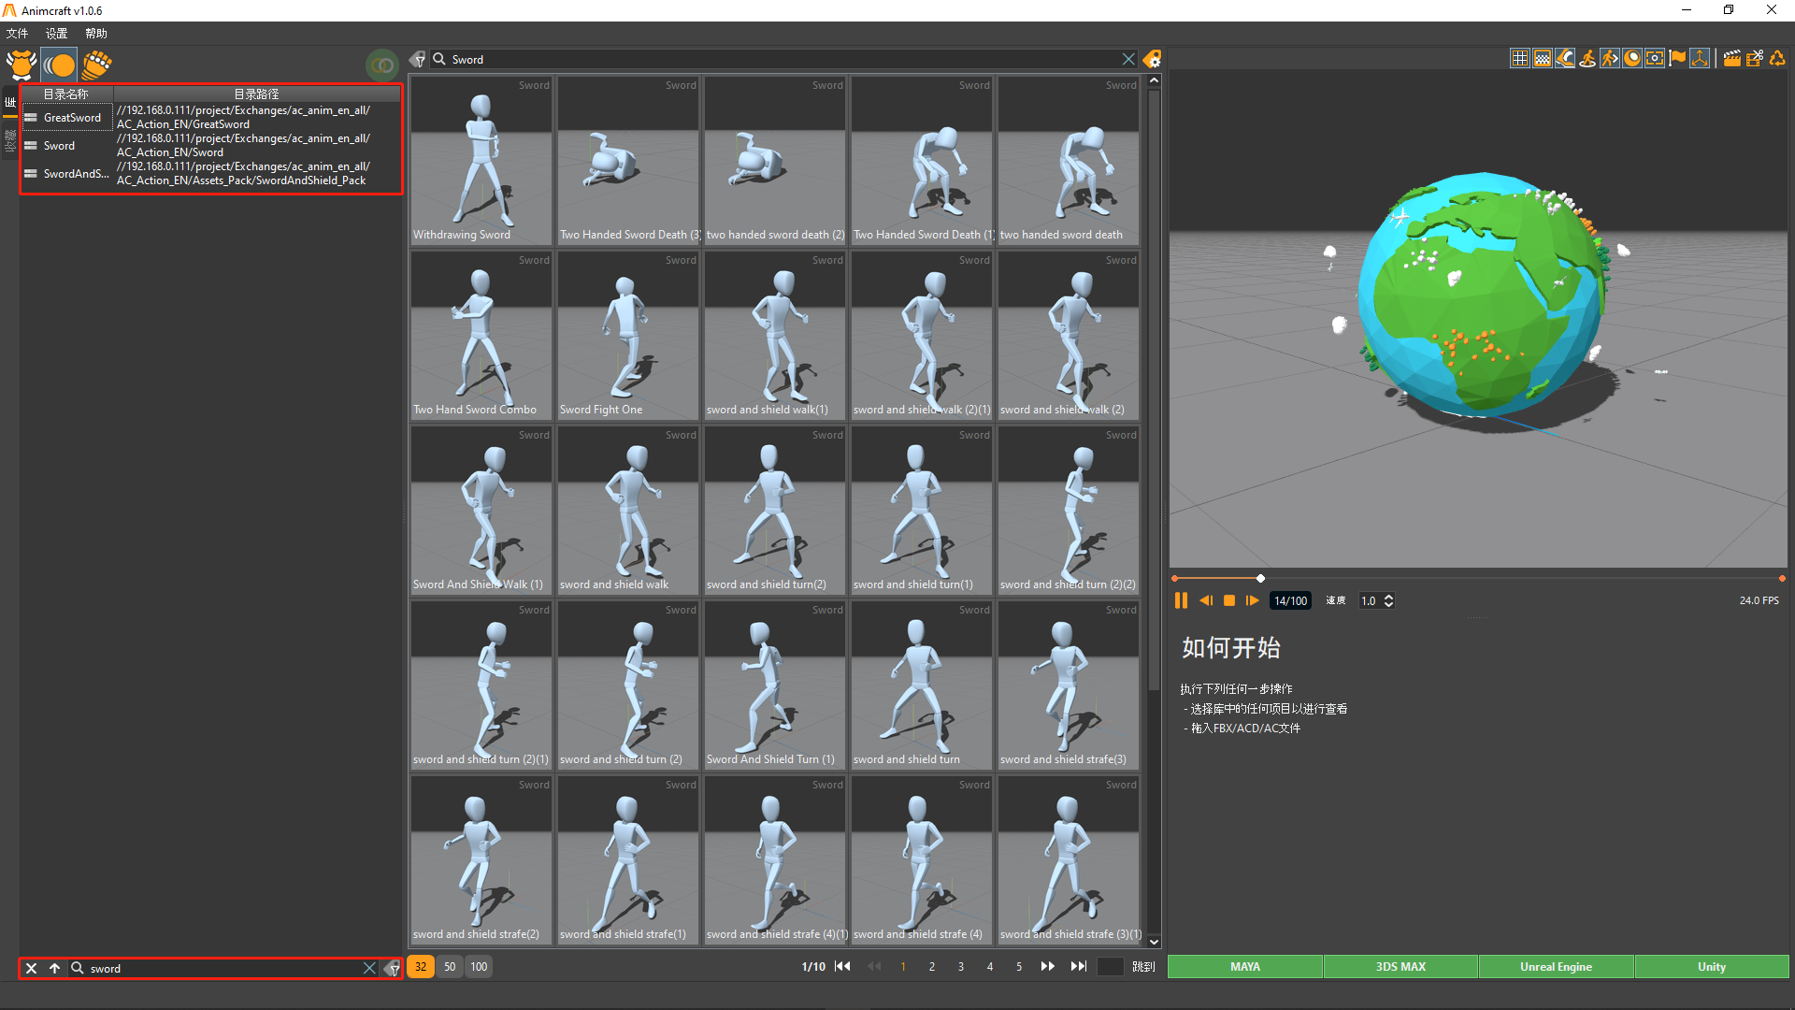Export to 3DS MAX button
This screenshot has height=1010, width=1795.
[1400, 966]
